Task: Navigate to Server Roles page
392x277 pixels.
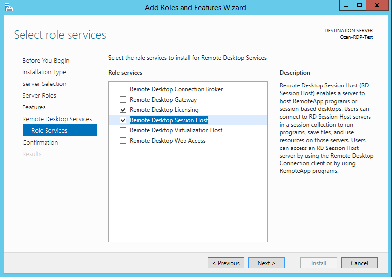Action: [x=39, y=96]
